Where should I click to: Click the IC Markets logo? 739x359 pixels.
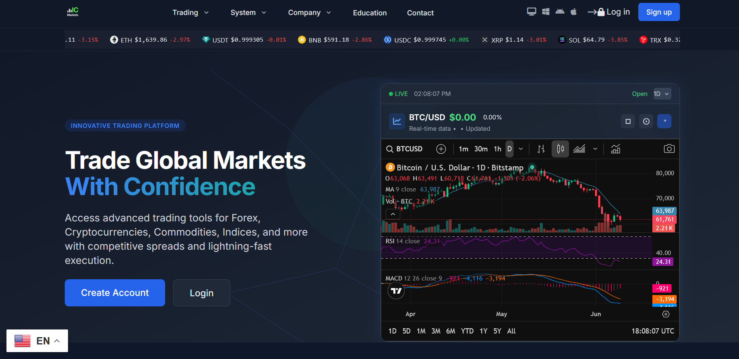click(73, 12)
